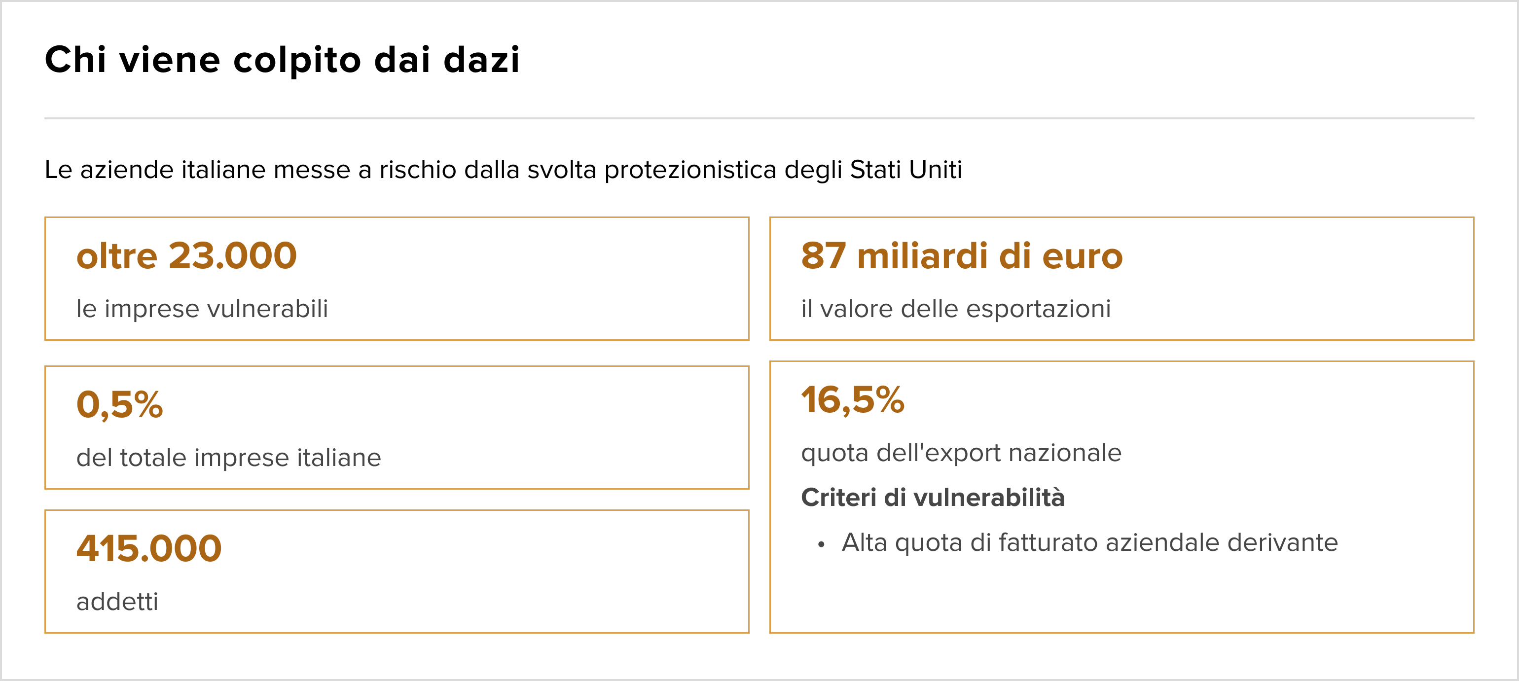The width and height of the screenshot is (1519, 681).
Task: Click the word 'dazi' in title
Action: 482,60
